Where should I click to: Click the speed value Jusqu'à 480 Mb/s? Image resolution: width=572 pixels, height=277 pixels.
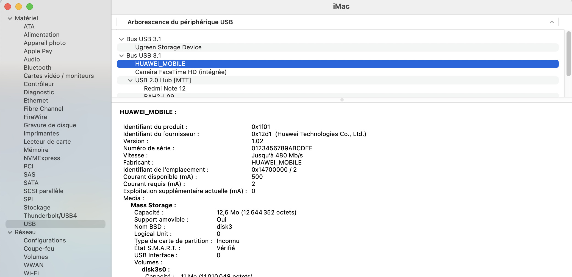[277, 155]
